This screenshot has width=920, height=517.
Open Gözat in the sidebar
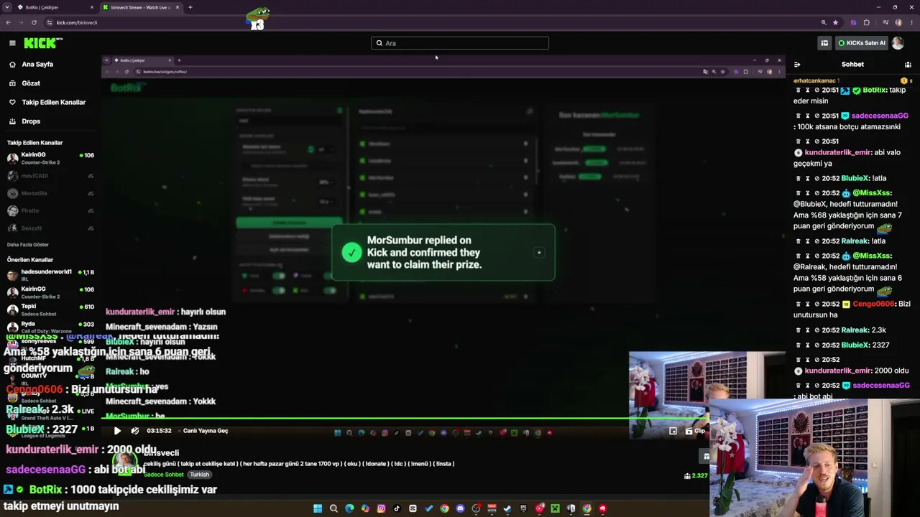pos(31,83)
